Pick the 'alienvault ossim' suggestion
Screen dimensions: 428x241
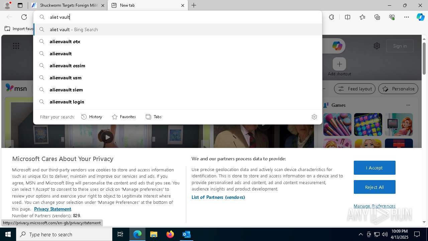tap(178, 66)
